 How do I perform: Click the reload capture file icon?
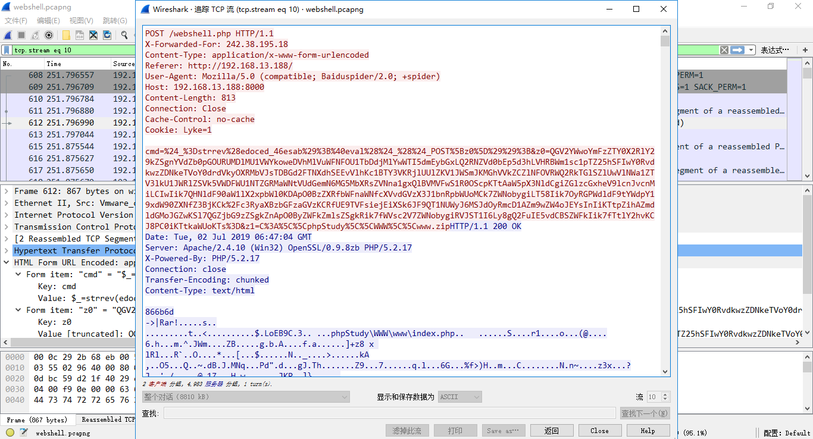click(107, 35)
